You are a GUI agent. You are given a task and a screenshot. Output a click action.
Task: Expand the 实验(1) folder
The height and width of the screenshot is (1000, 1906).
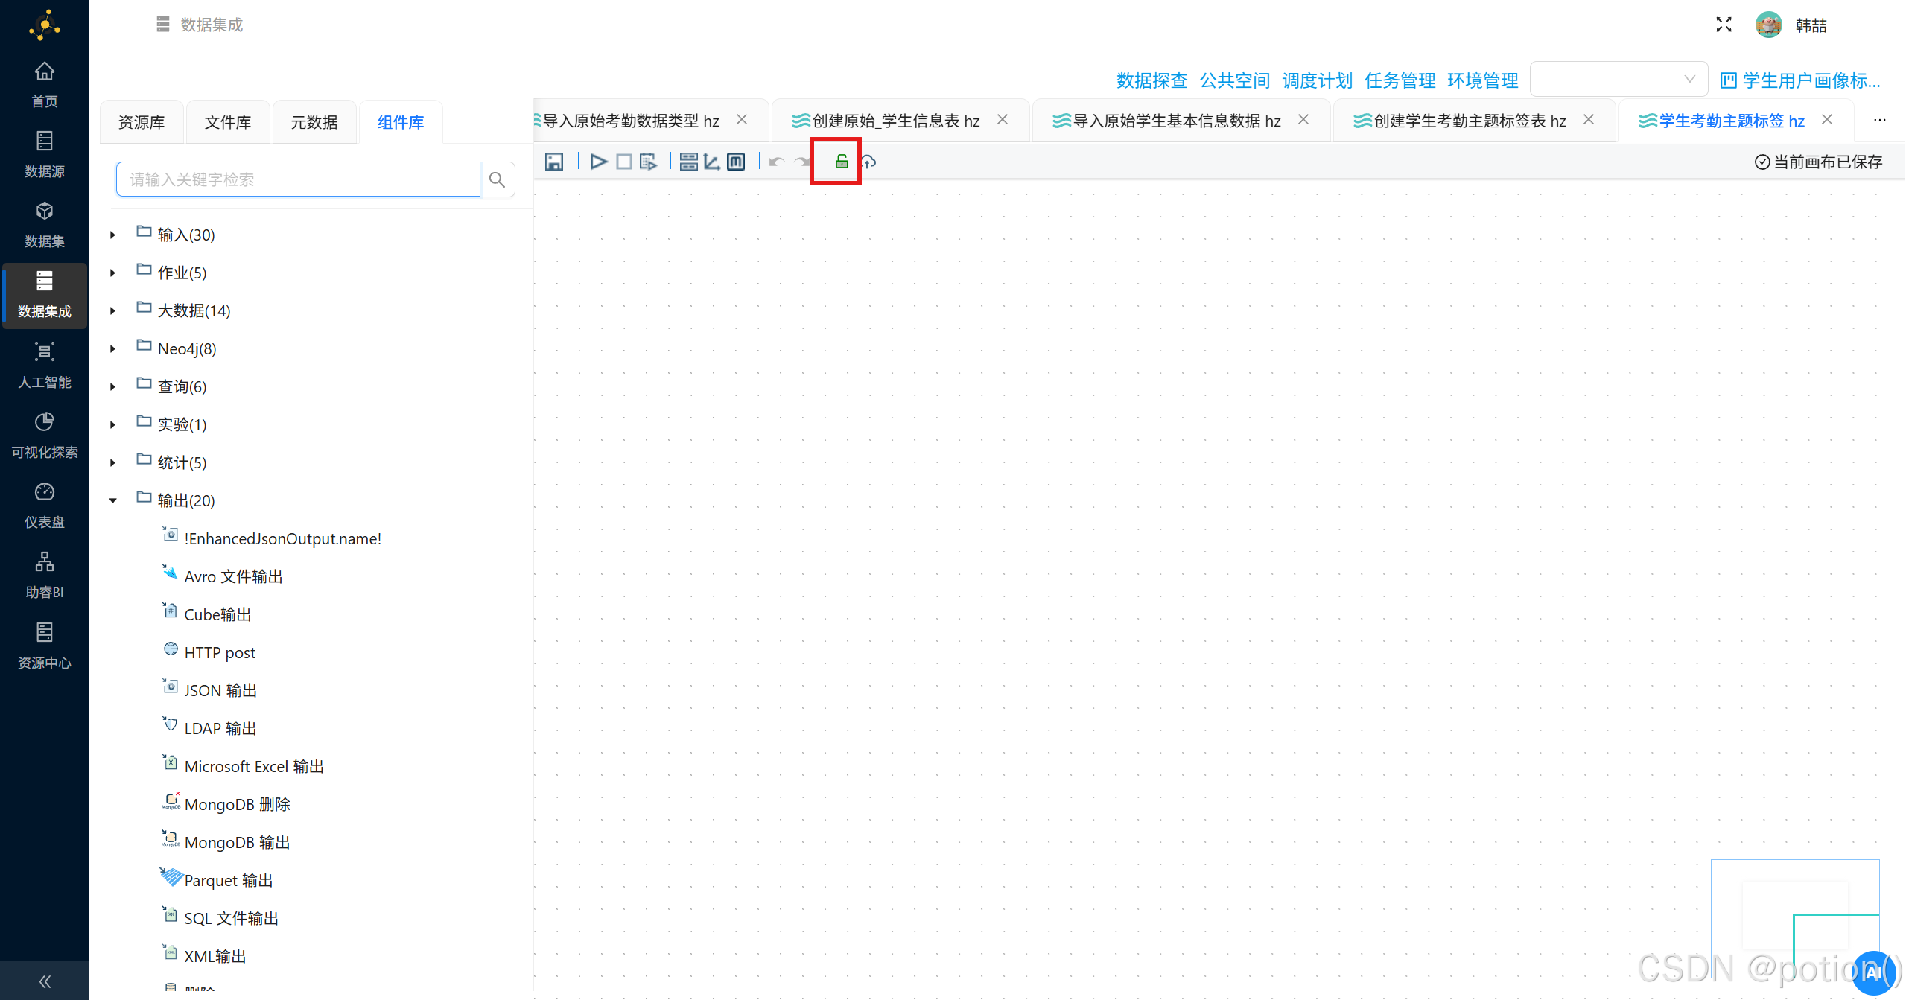pyautogui.click(x=113, y=425)
